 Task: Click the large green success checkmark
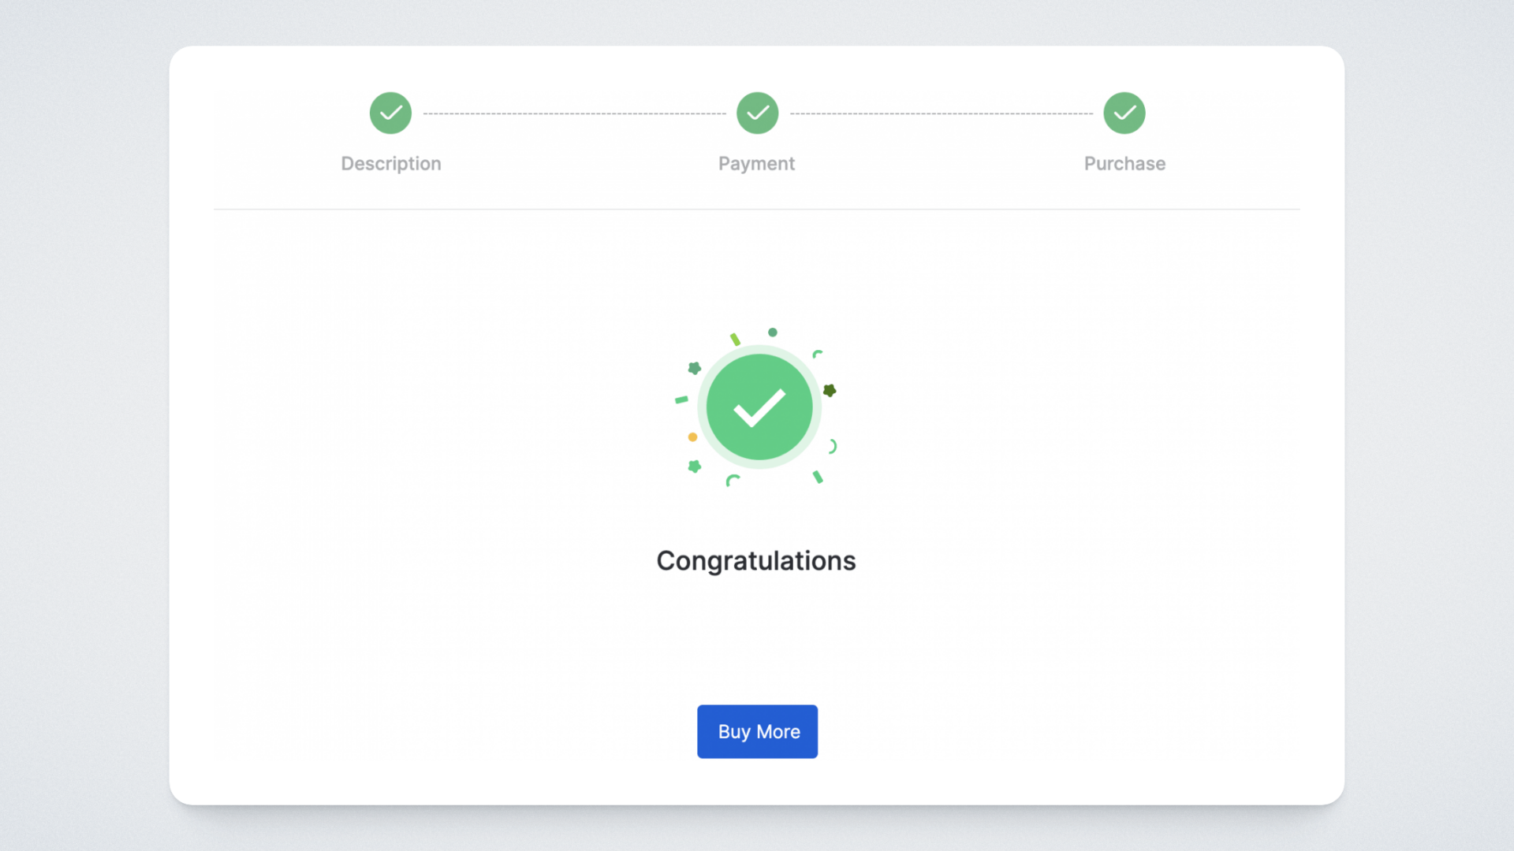pos(759,407)
